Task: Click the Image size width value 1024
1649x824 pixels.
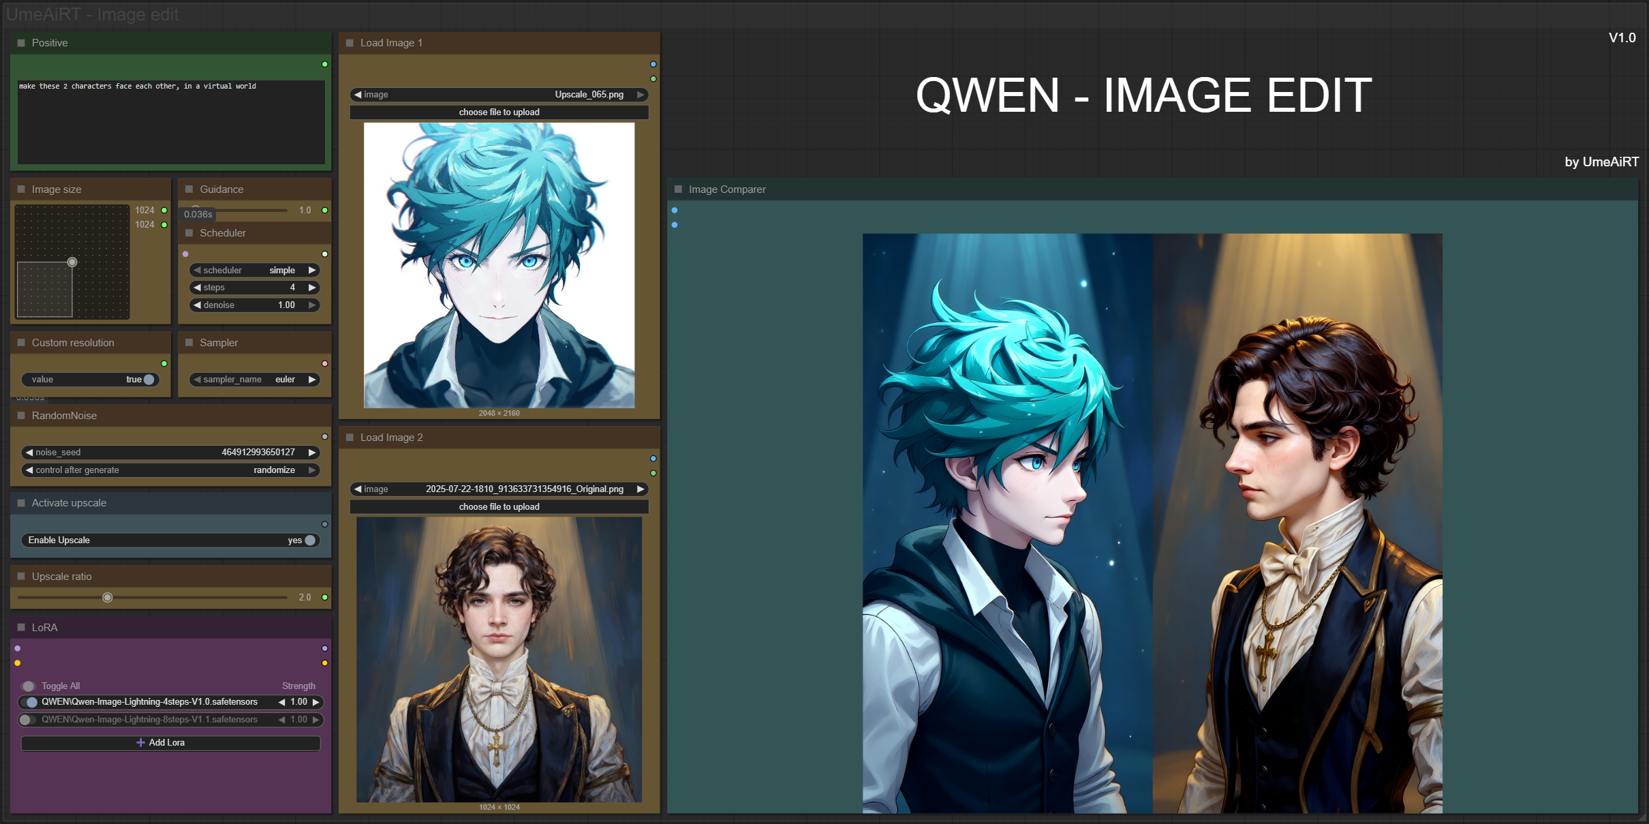Action: tap(144, 211)
